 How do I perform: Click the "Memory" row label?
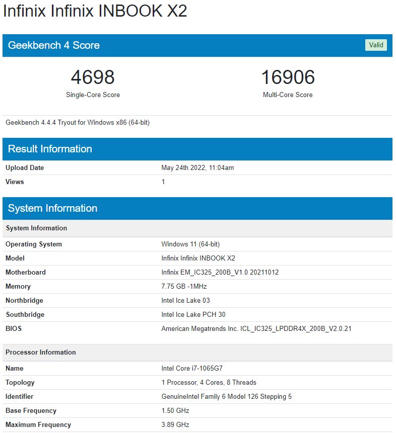tap(18, 286)
